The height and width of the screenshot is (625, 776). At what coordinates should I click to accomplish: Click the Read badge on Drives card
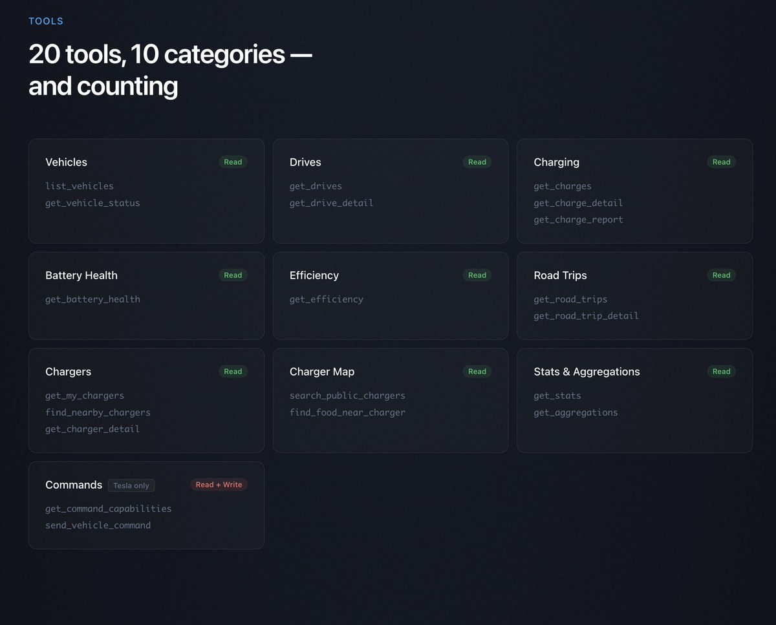477,162
